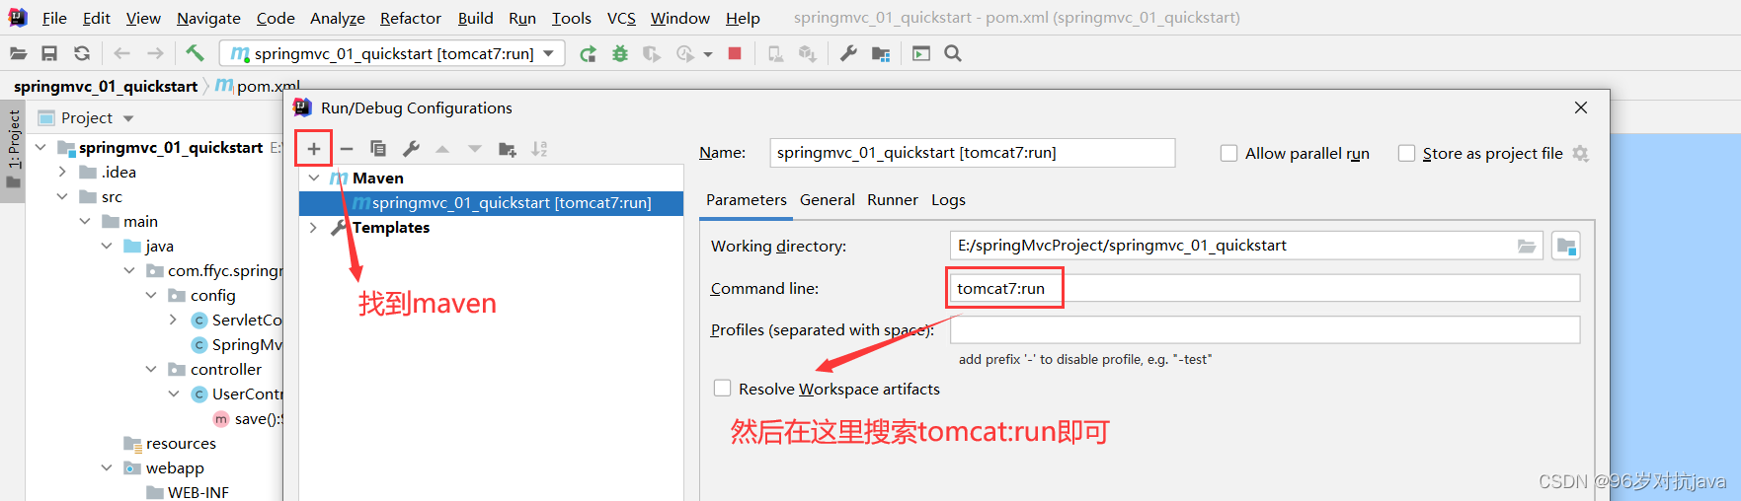This screenshot has height=501, width=1741.
Task: Rerun using the green run icon
Action: (588, 53)
